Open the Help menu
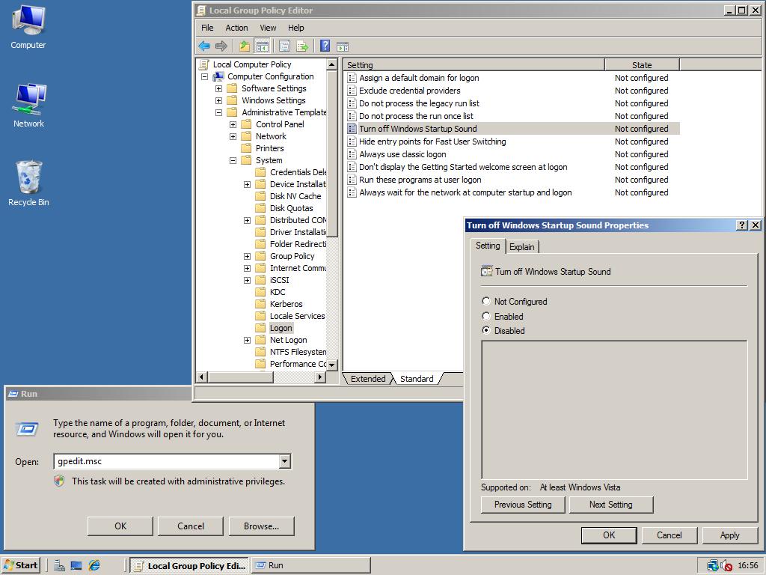 pos(295,28)
